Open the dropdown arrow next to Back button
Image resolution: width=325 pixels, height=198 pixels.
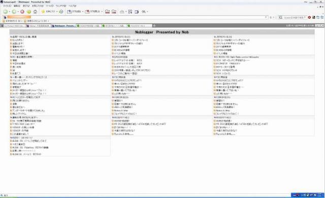pyautogui.click(x=9, y=12)
